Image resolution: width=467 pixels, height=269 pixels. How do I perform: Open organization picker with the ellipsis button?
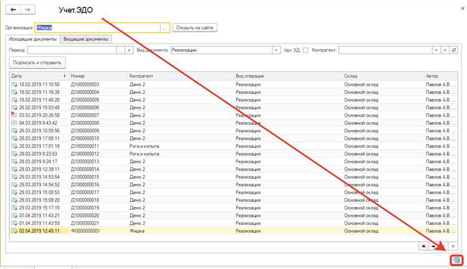click(x=164, y=28)
